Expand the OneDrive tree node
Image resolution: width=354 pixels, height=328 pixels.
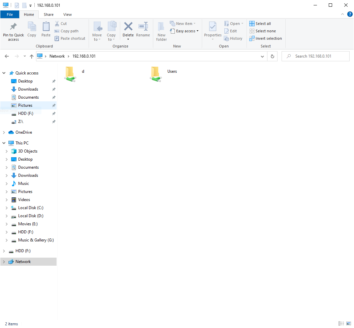coord(4,132)
